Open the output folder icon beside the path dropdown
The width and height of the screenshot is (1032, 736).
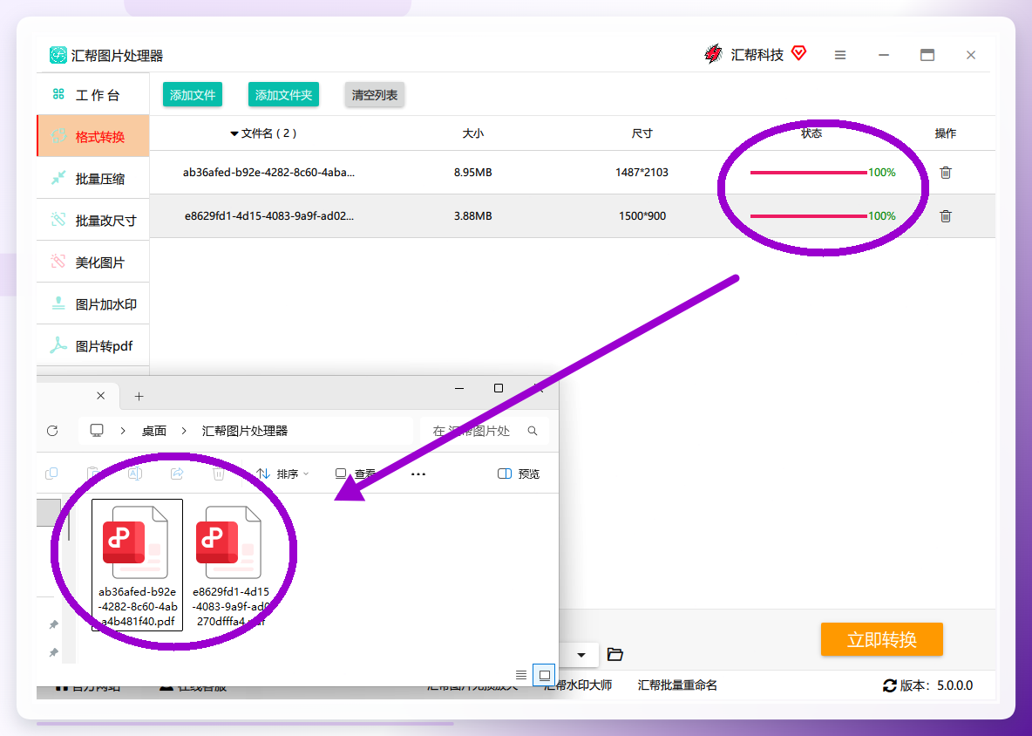[614, 654]
